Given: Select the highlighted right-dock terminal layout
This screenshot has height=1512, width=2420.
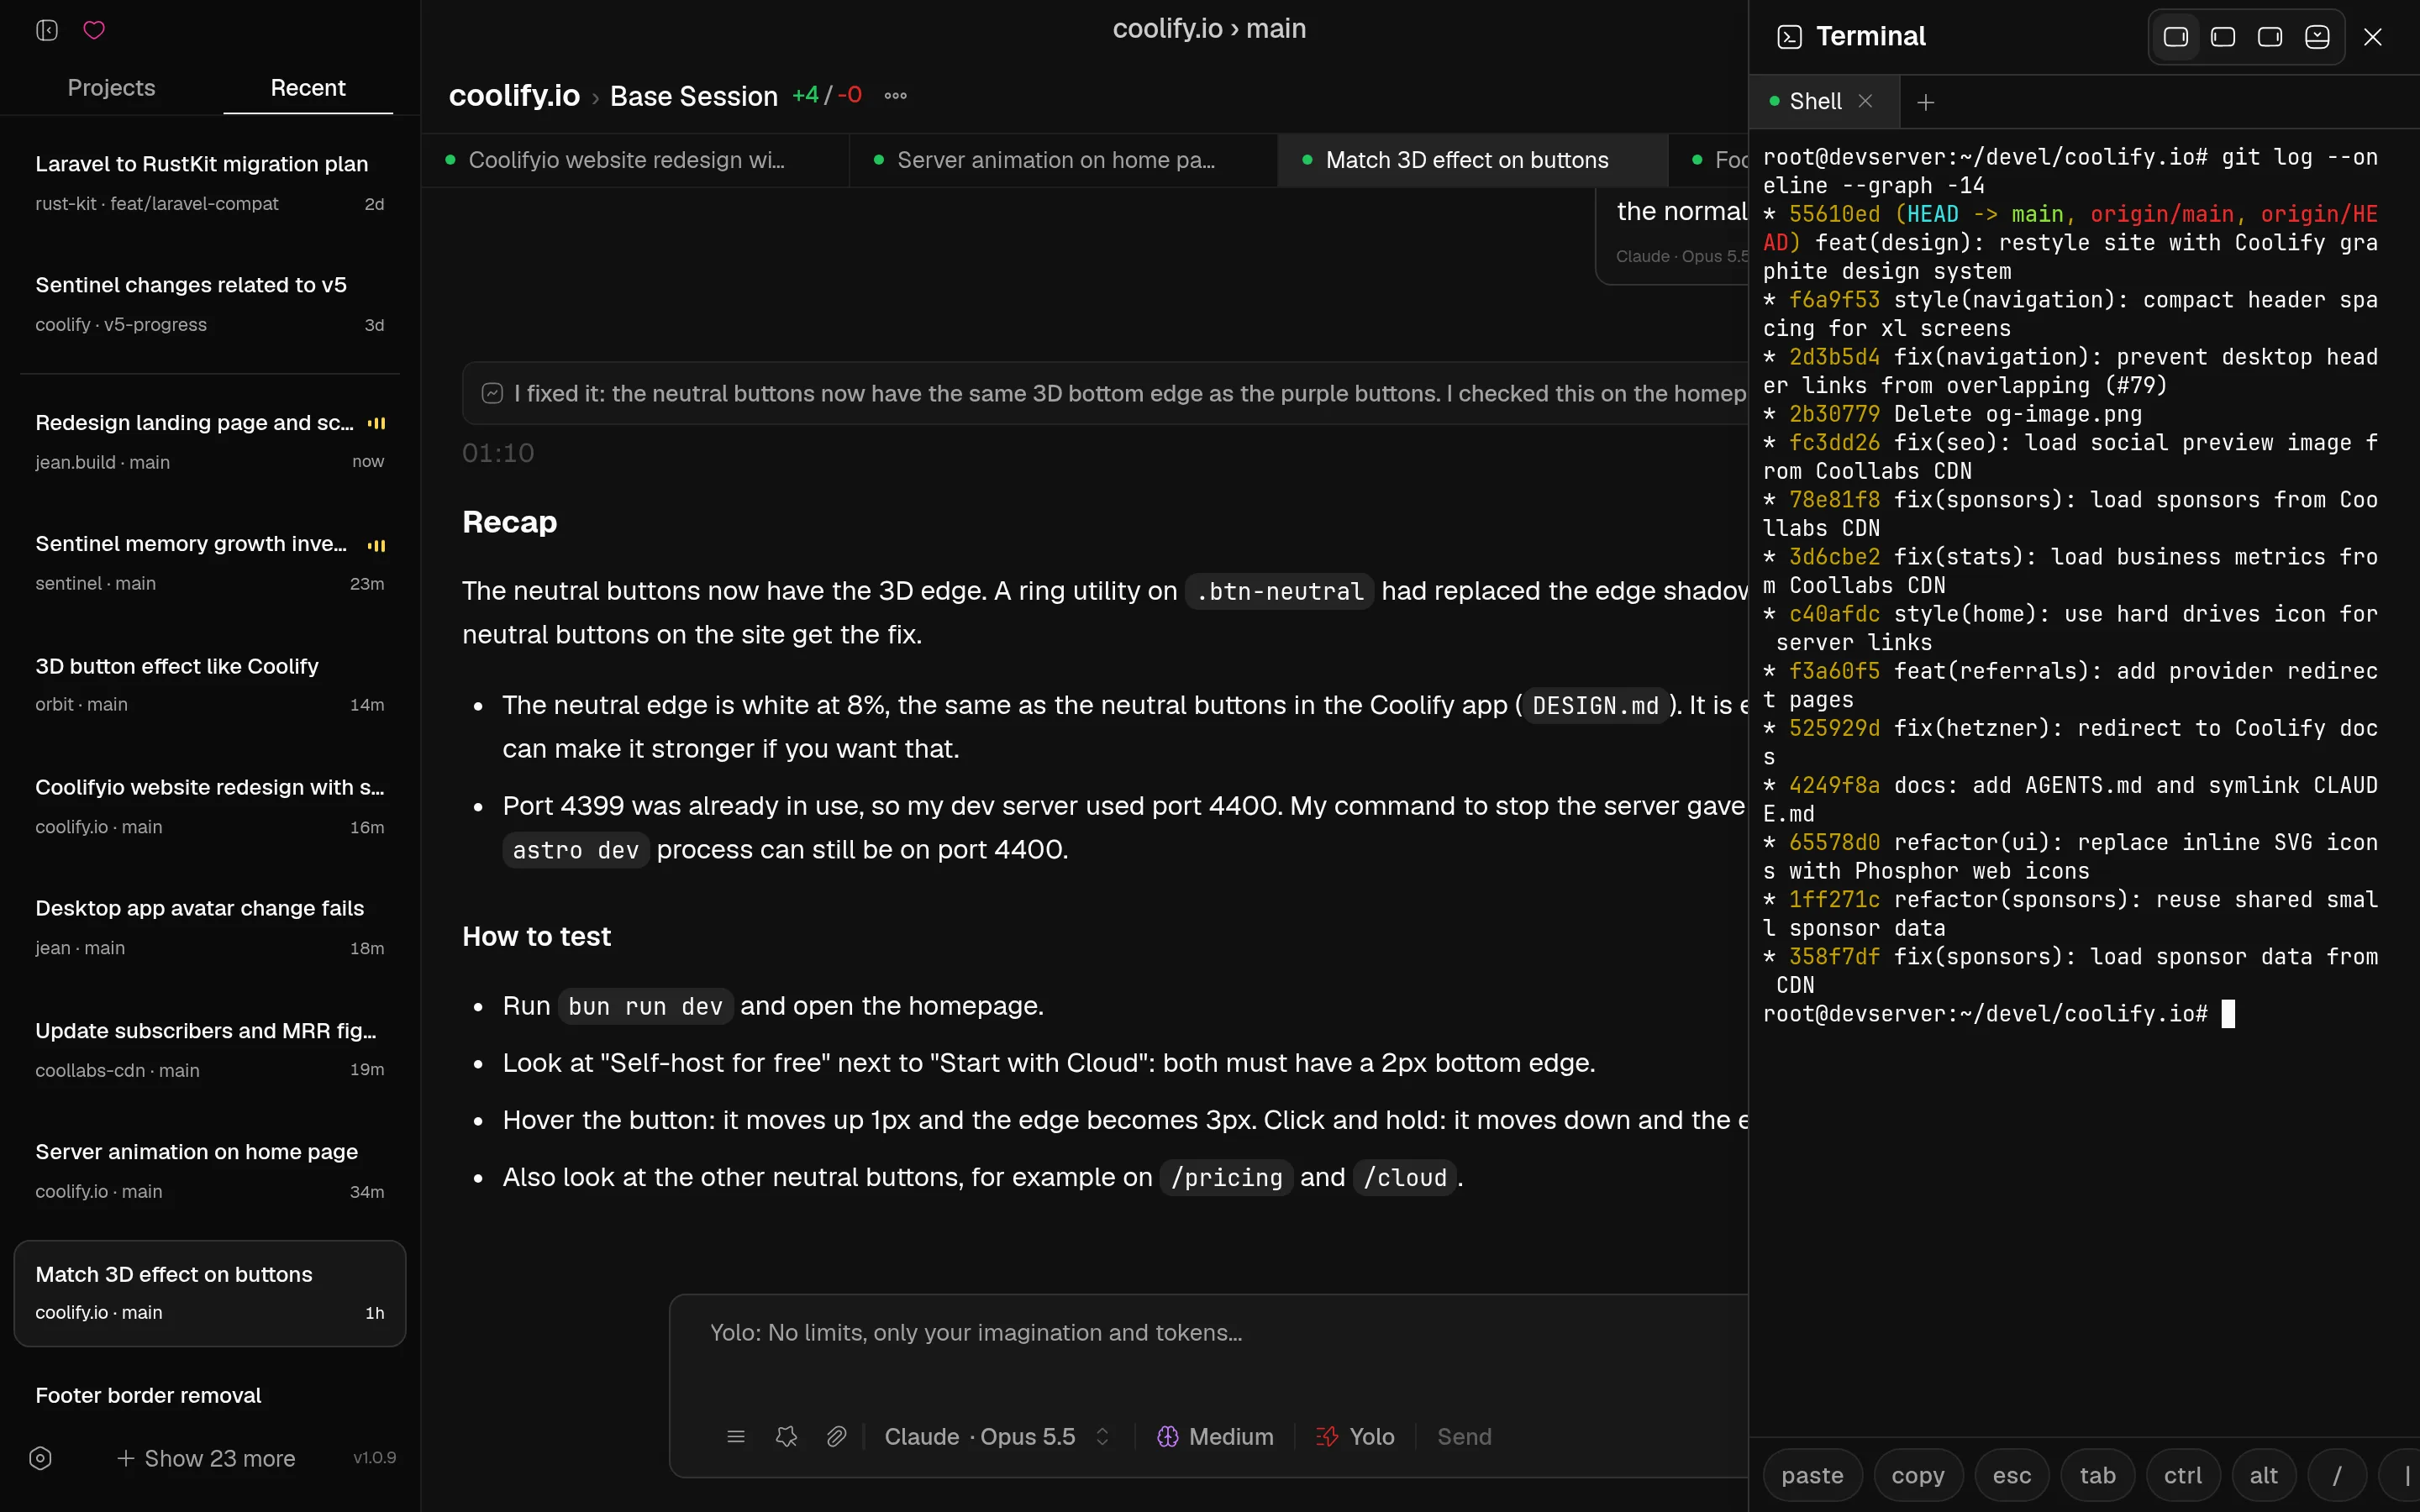Looking at the screenshot, I should pos(2176,37).
